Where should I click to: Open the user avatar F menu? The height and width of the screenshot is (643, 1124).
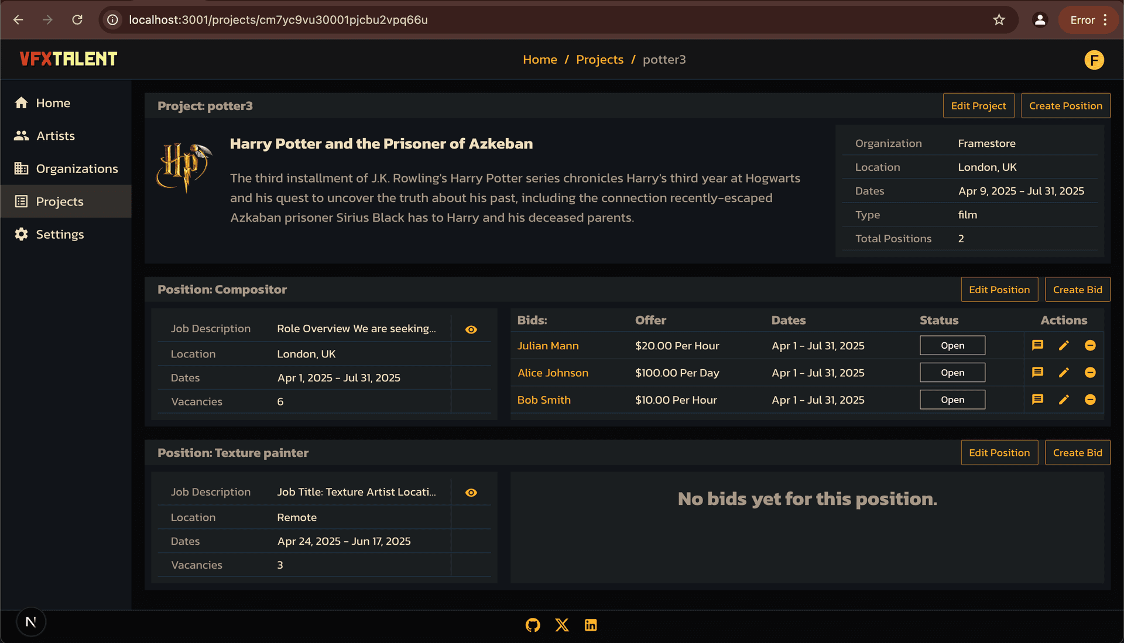(x=1094, y=60)
